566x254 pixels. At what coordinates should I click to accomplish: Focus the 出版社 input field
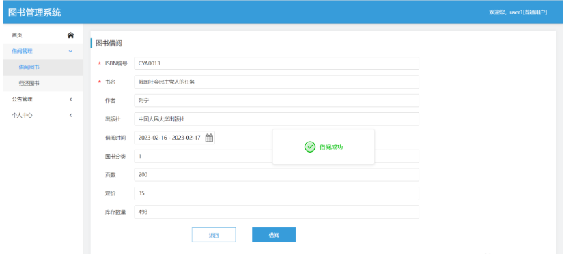pos(277,119)
